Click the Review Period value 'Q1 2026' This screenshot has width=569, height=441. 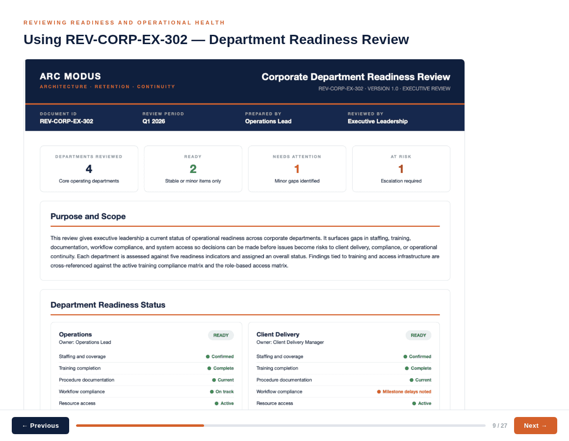pyautogui.click(x=154, y=122)
